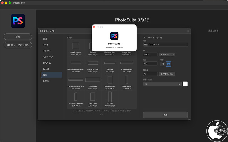
Task: Set portrait orientation icon
Action: (x=162, y=64)
